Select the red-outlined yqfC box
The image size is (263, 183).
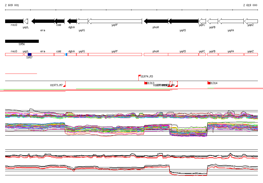202,54
